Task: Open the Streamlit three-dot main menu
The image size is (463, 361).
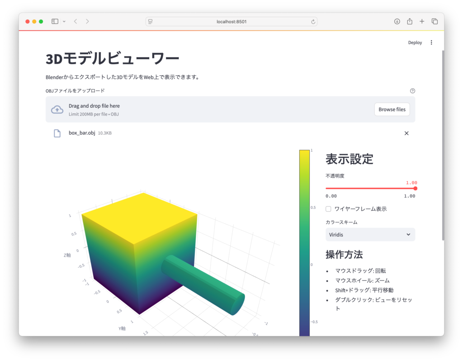Action: [x=431, y=43]
